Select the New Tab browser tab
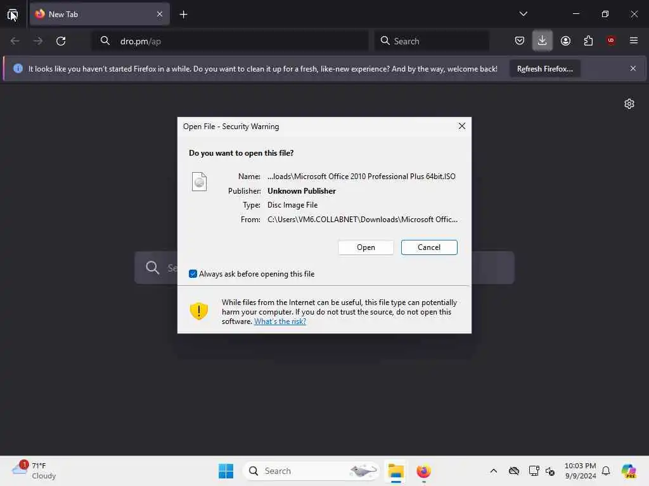 pos(100,14)
